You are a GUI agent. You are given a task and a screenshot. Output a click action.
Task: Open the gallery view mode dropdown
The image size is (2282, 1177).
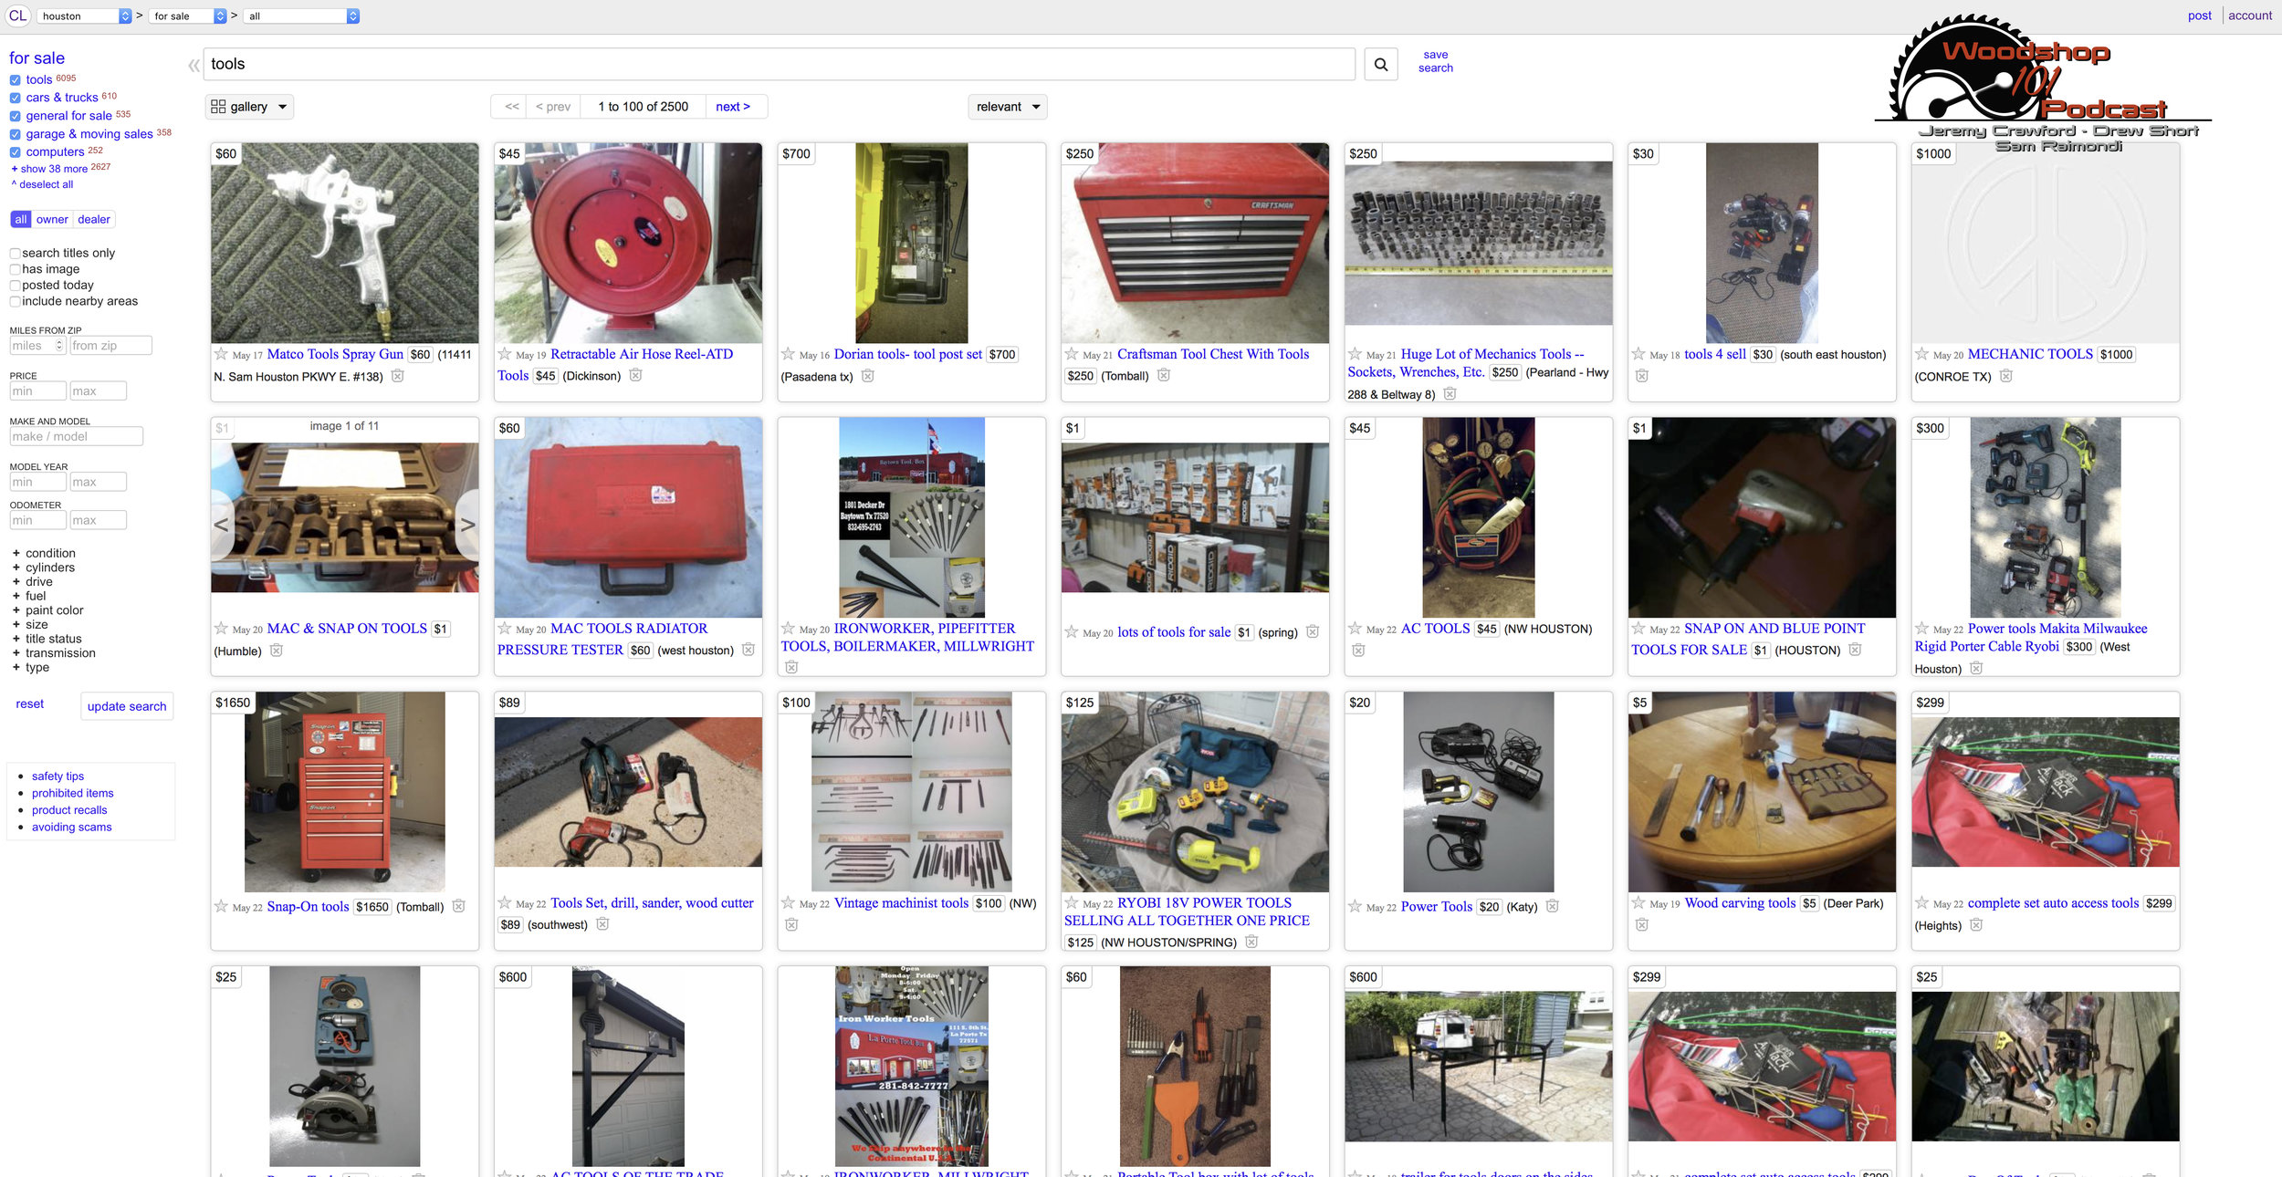pos(249,107)
